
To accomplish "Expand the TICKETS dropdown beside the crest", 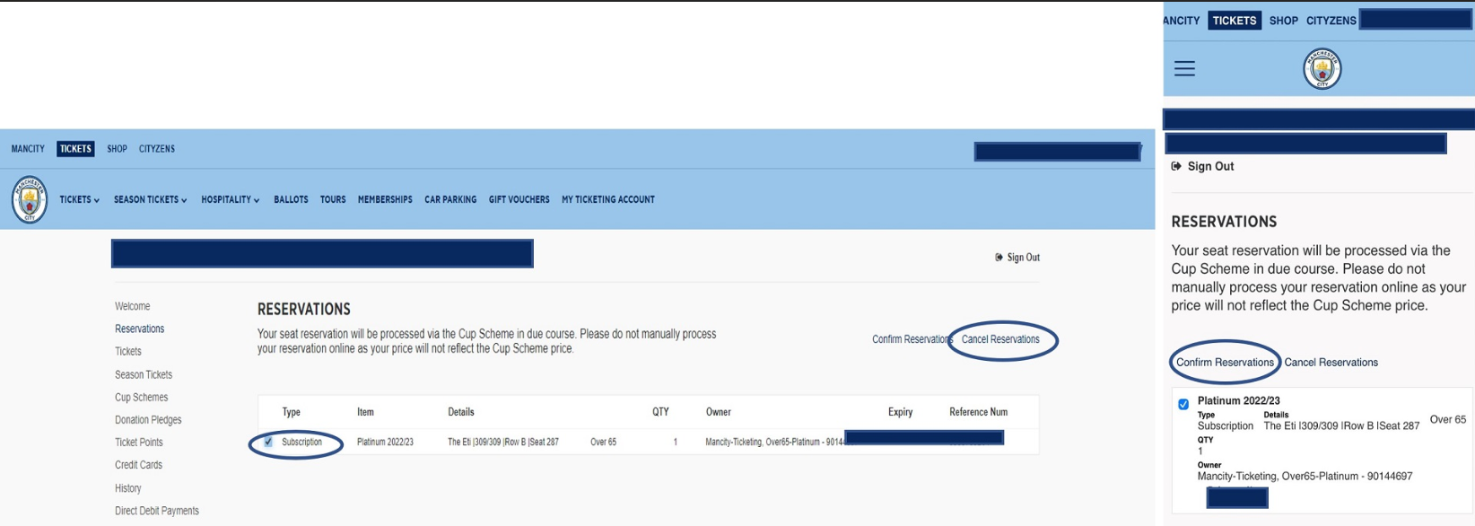I will (x=80, y=200).
